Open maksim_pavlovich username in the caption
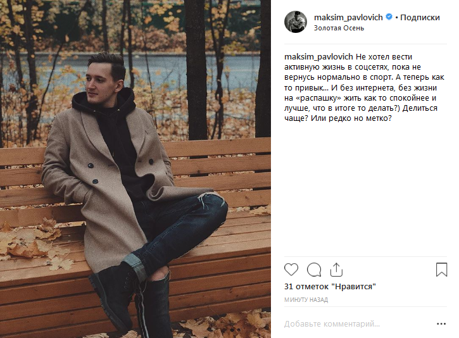This screenshot has width=459, height=338. [x=318, y=57]
